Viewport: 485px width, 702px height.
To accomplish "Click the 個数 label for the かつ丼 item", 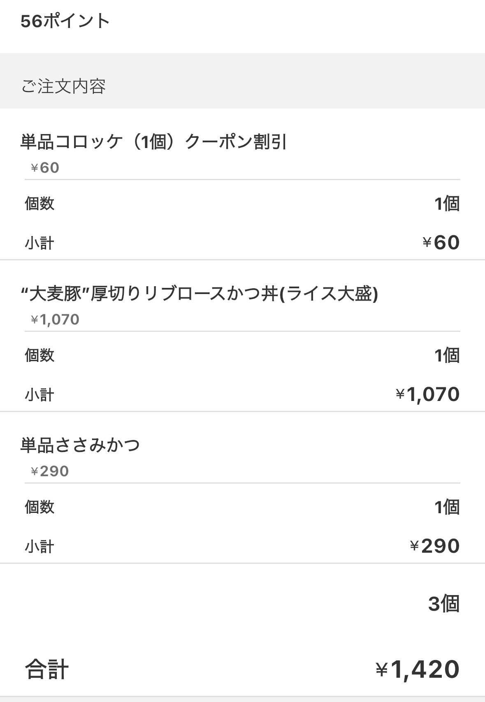I will pos(39,355).
